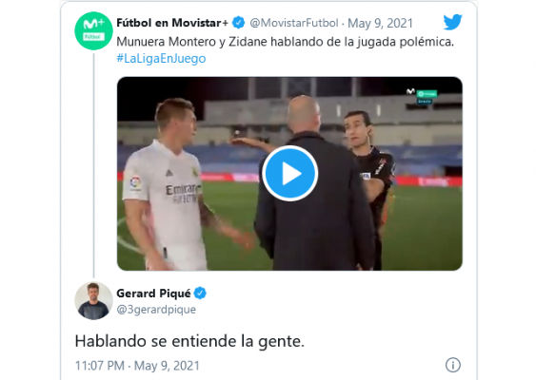Image resolution: width=536 pixels, height=380 pixels.
Task: Open Gerard Piqué's profile picture
Action: click(x=93, y=300)
